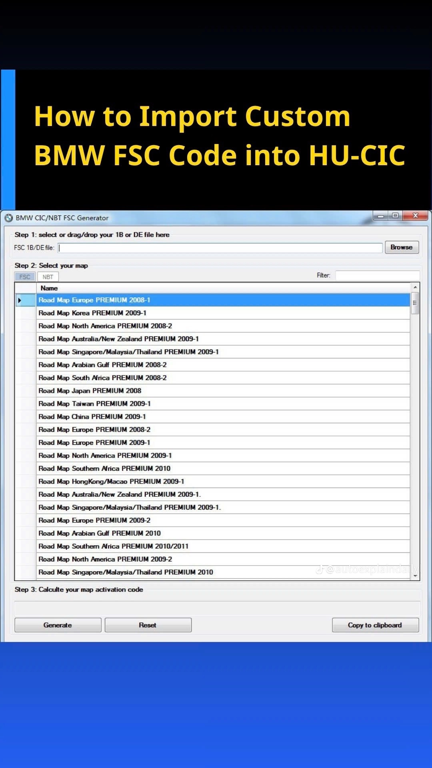
Task: Select Road Map Southern Africa PREMIUM 2010/2011
Action: pyautogui.click(x=223, y=546)
